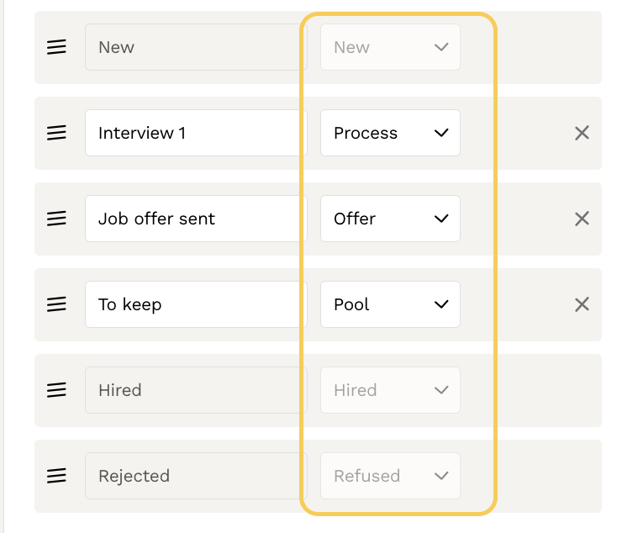Click the Rejected stage name field
The image size is (622, 533).
click(195, 476)
